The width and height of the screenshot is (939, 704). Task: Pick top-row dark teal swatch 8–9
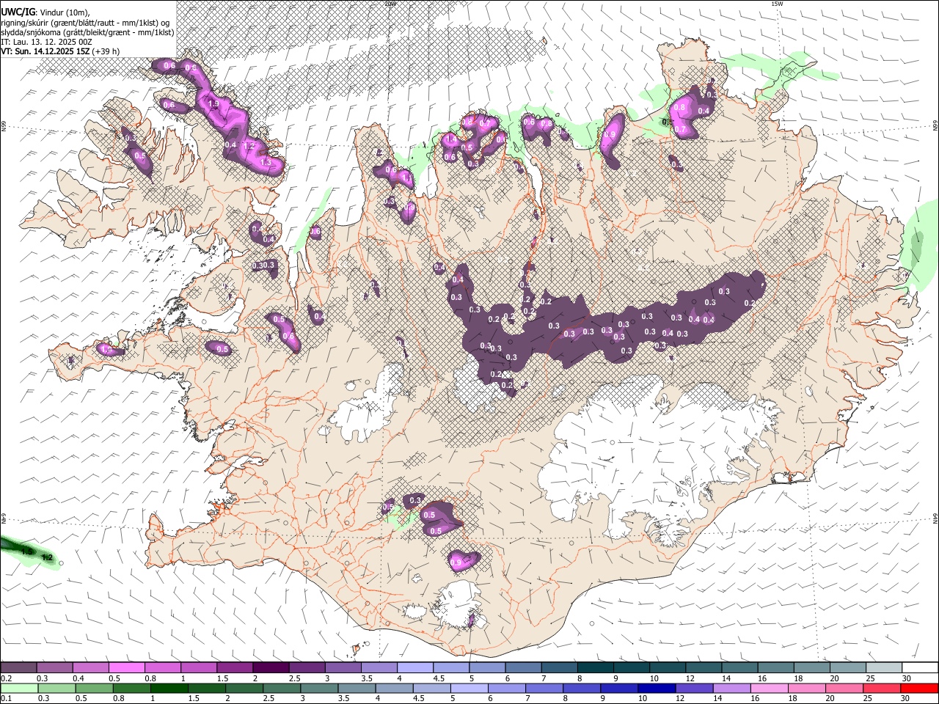(595, 667)
